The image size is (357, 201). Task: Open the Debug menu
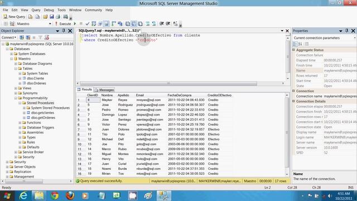click(x=49, y=10)
